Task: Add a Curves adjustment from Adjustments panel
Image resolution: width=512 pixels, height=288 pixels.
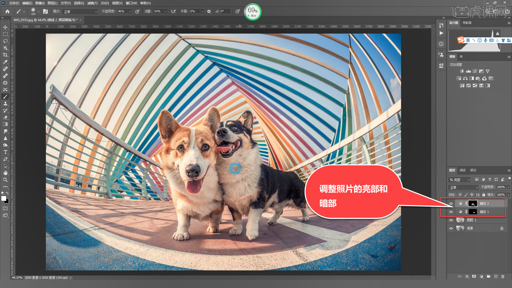Action: coord(475,71)
